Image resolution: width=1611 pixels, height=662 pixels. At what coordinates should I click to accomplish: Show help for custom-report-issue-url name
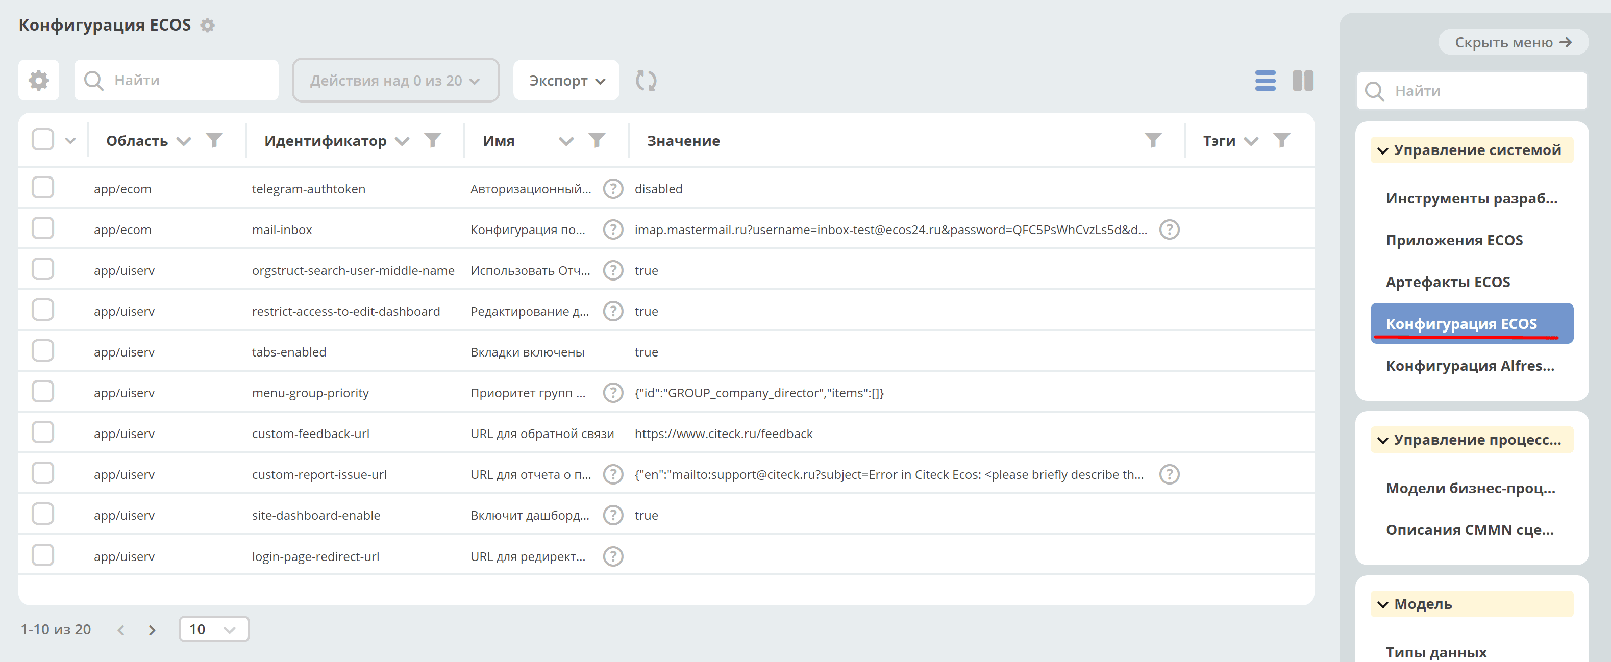pos(613,474)
